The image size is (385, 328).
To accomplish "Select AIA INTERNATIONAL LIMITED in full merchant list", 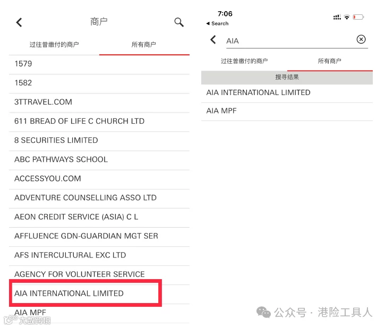I will 99,294.
